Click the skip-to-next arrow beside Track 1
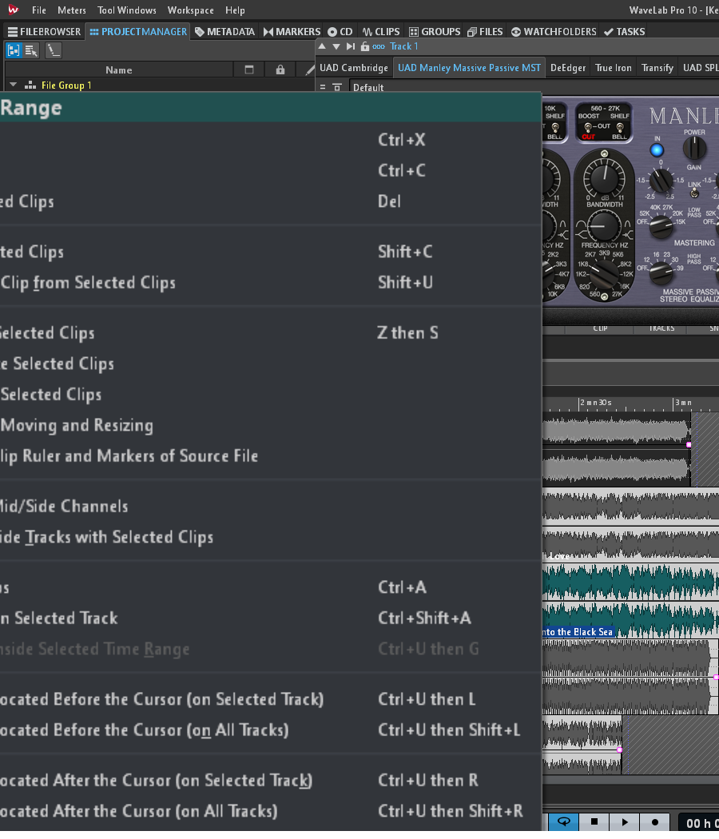Viewport: 719px width, 839px height. tap(351, 46)
